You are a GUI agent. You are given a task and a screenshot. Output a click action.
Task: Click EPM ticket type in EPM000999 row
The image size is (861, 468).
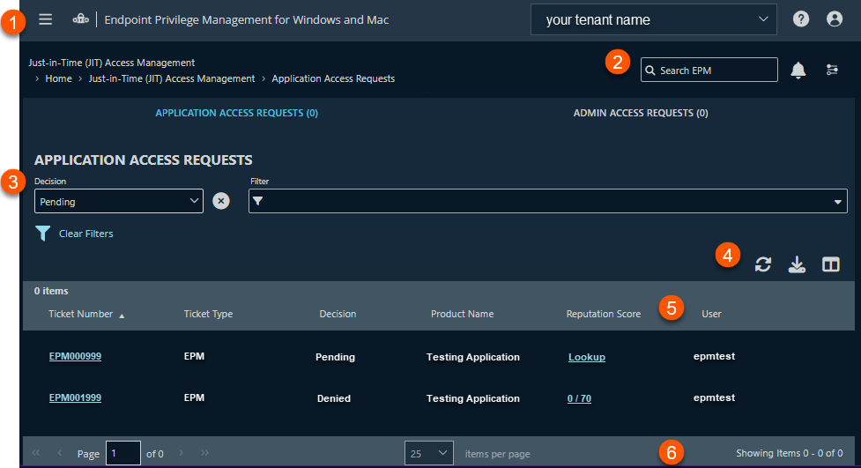coord(194,356)
